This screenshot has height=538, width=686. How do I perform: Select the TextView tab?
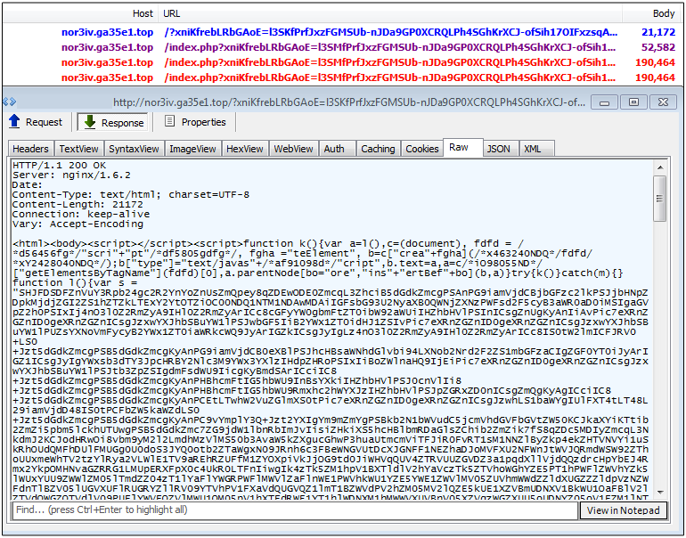78,149
